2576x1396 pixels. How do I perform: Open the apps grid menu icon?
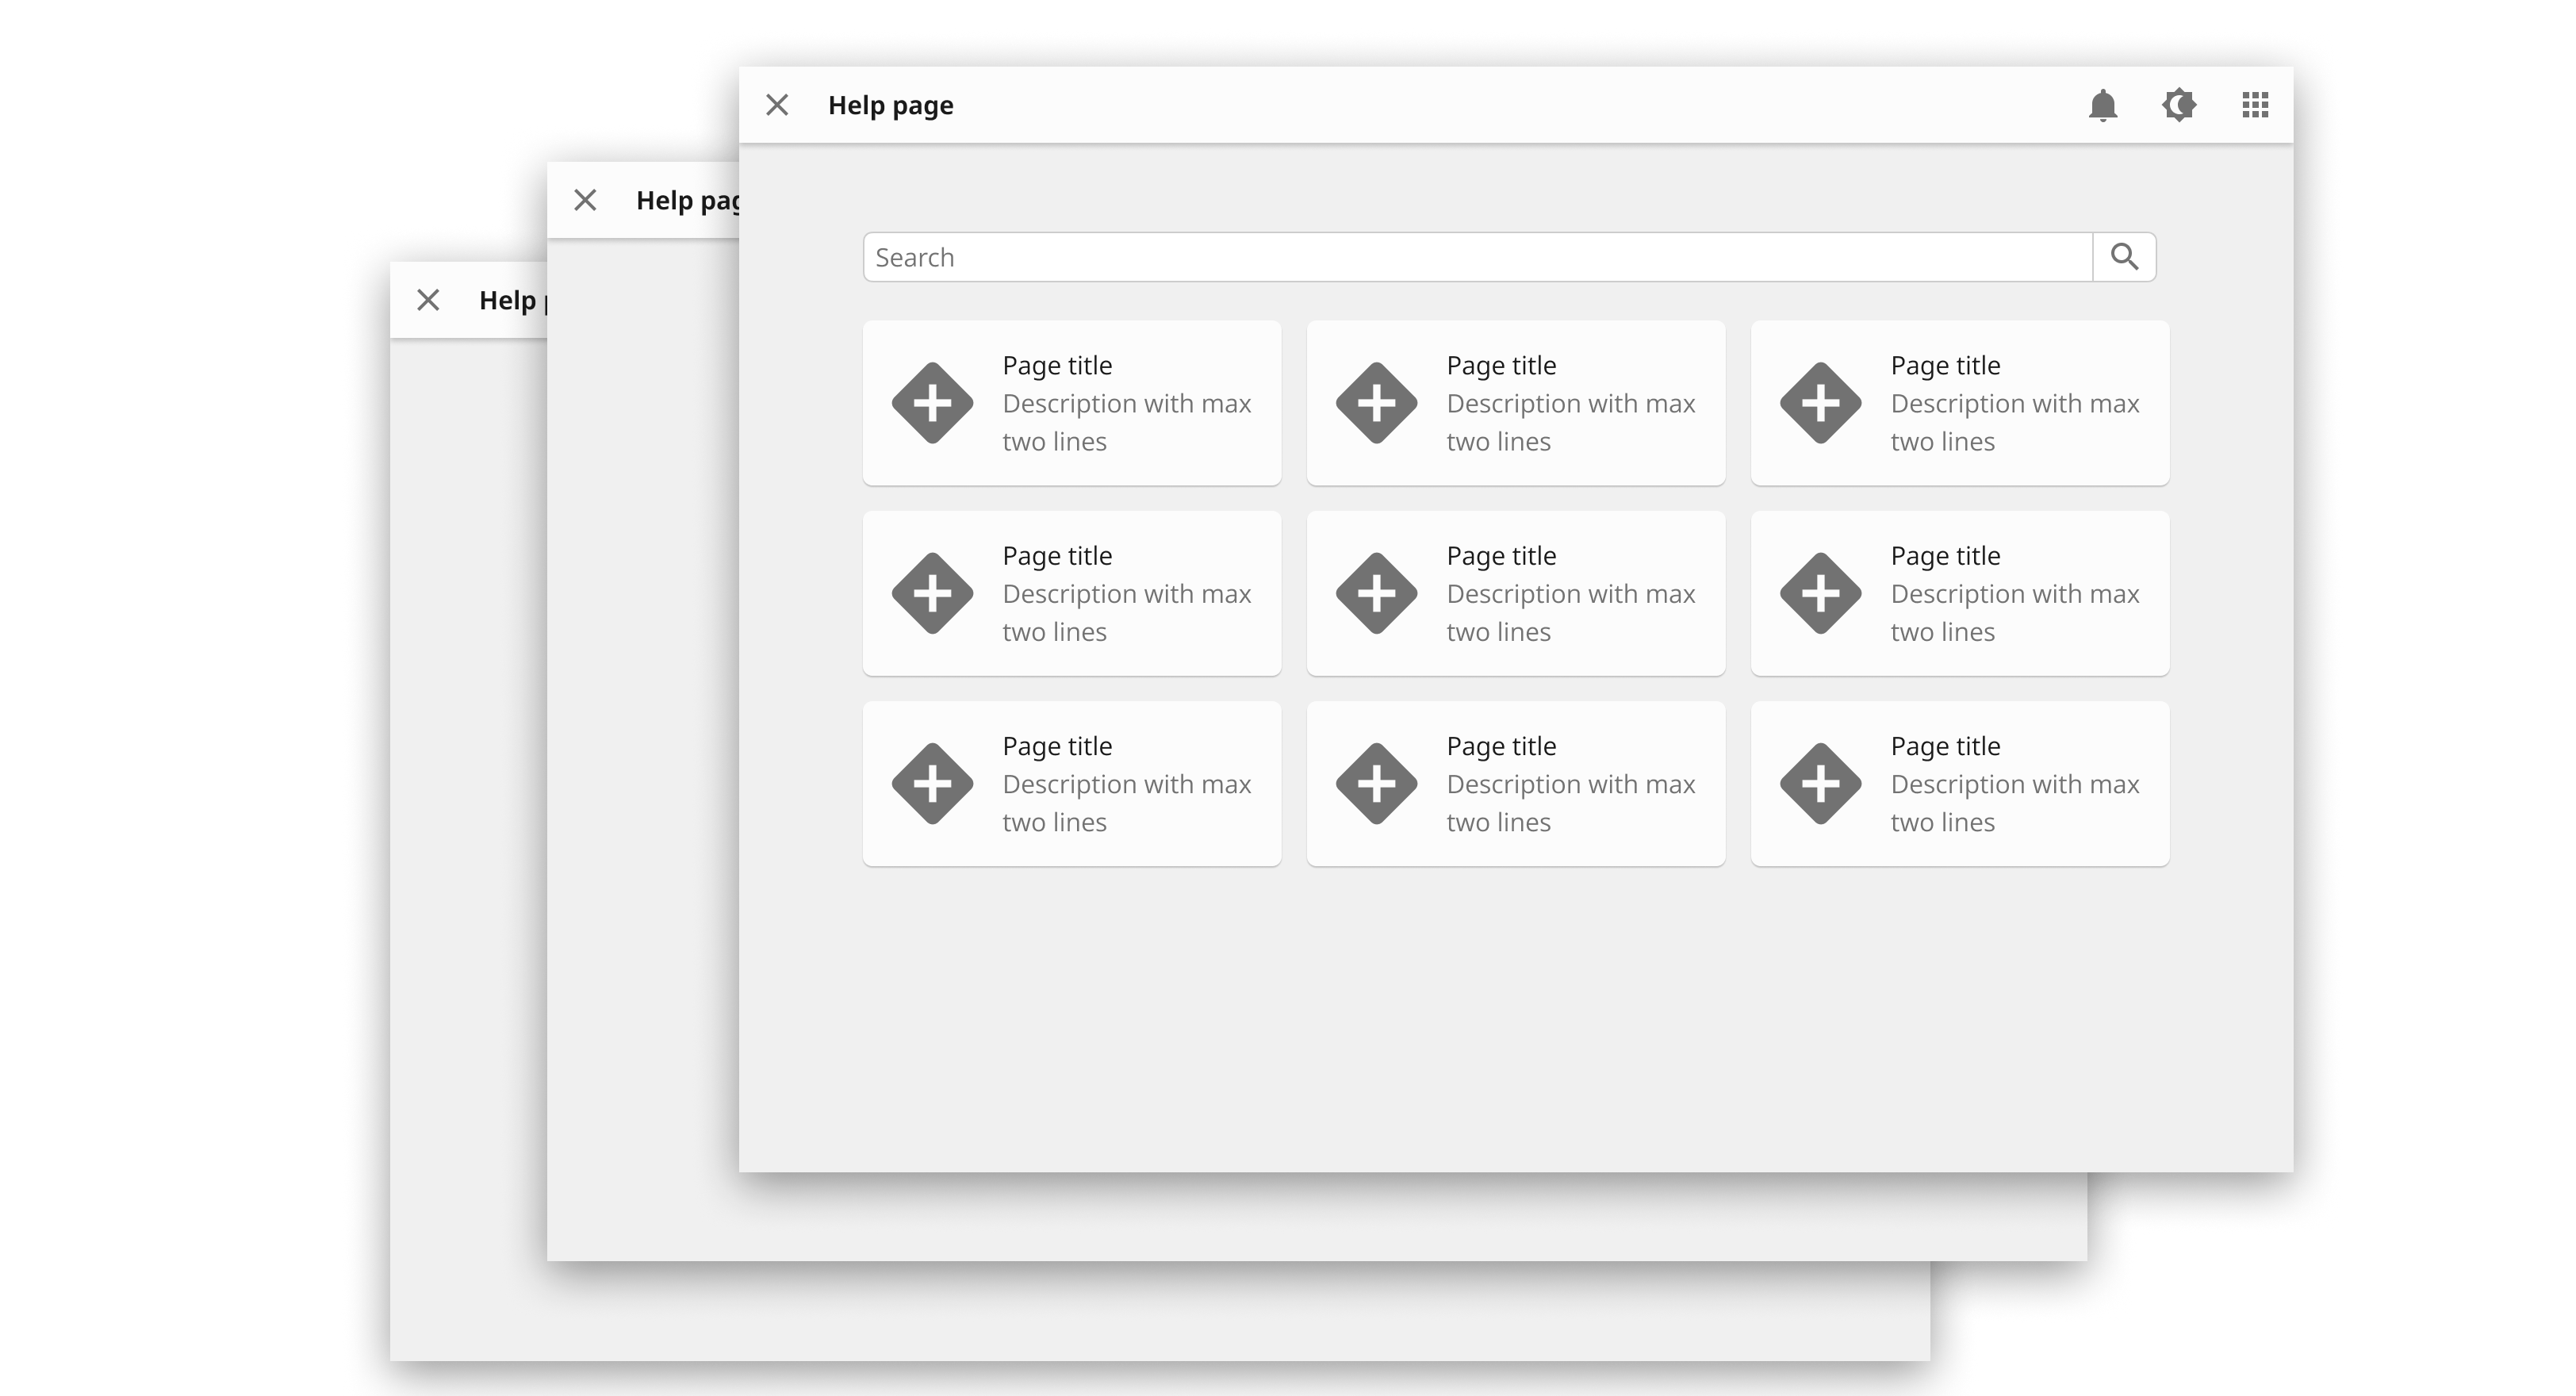click(x=2255, y=105)
